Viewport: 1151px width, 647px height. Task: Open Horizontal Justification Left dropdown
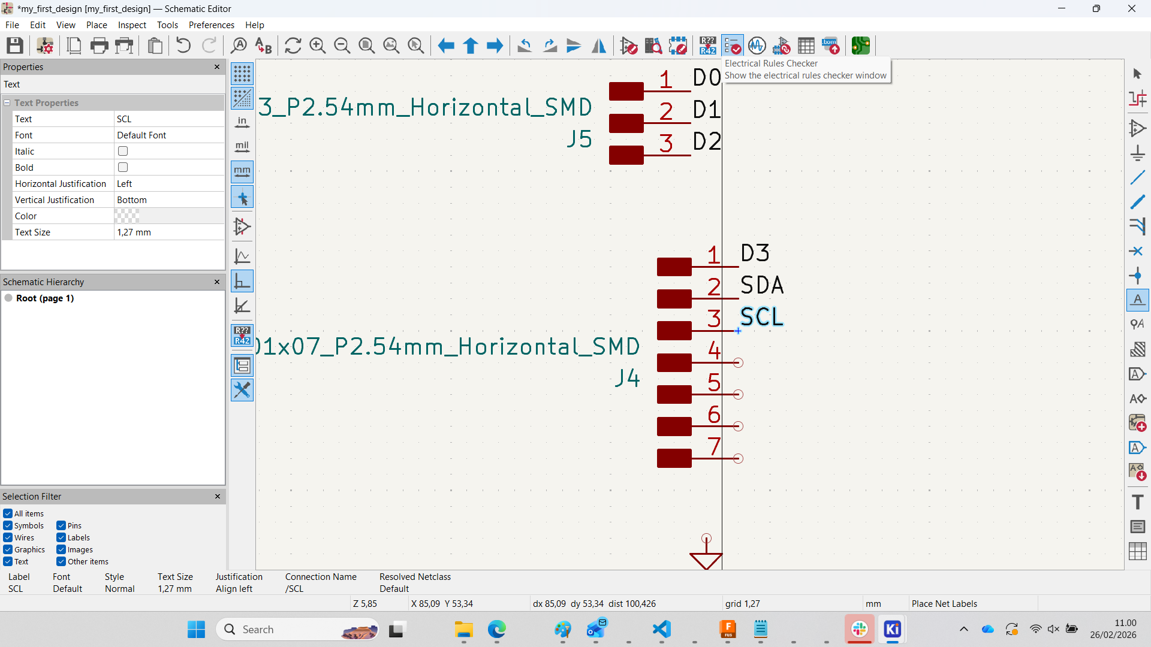click(168, 184)
